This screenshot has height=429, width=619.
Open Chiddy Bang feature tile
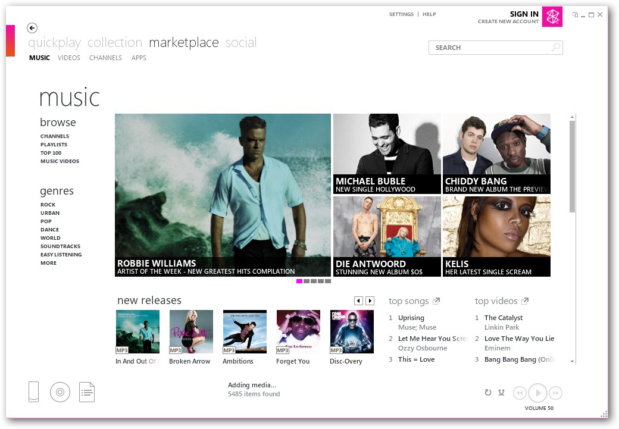[x=496, y=154]
